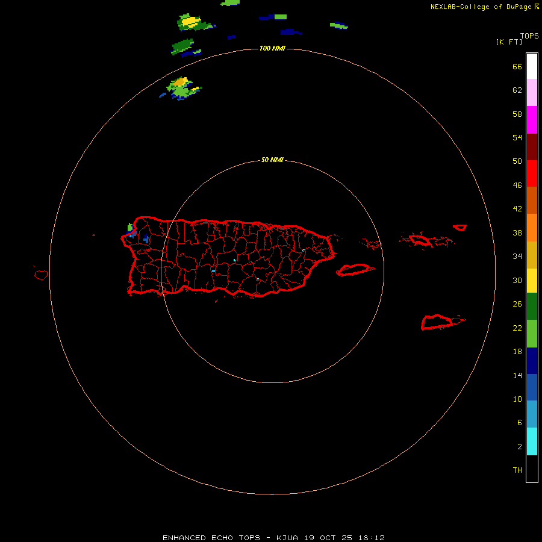Click the dark green legend band
This screenshot has width=542, height=542.
[x=532, y=307]
